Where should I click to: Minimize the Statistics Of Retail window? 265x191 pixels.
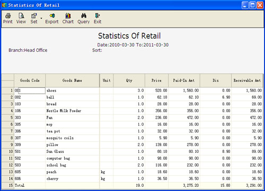[x=245, y=5]
